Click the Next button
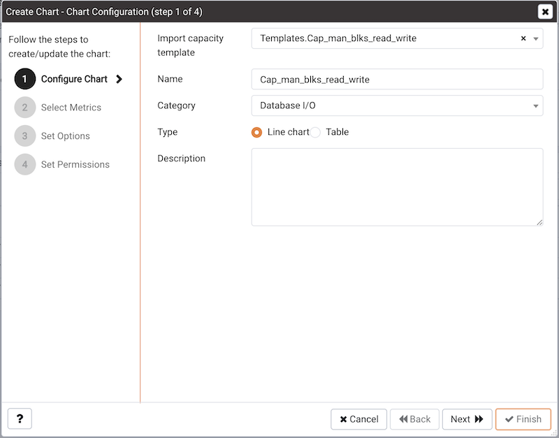The image size is (559, 438). coord(467,419)
